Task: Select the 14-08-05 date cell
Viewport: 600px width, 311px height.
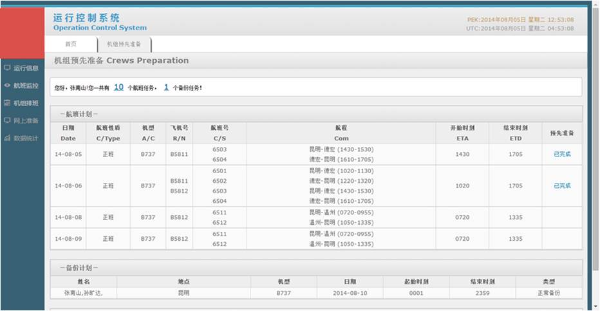Action: pos(68,154)
